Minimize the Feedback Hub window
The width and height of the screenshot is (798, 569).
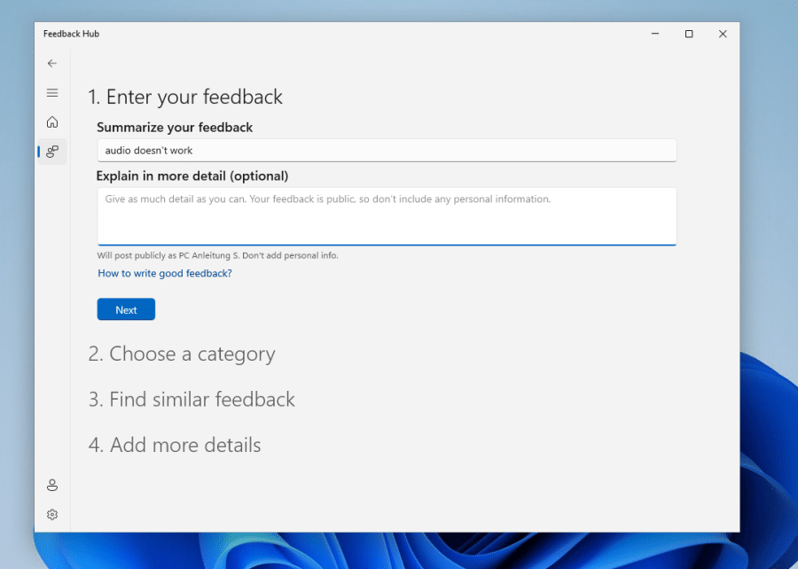click(x=654, y=34)
